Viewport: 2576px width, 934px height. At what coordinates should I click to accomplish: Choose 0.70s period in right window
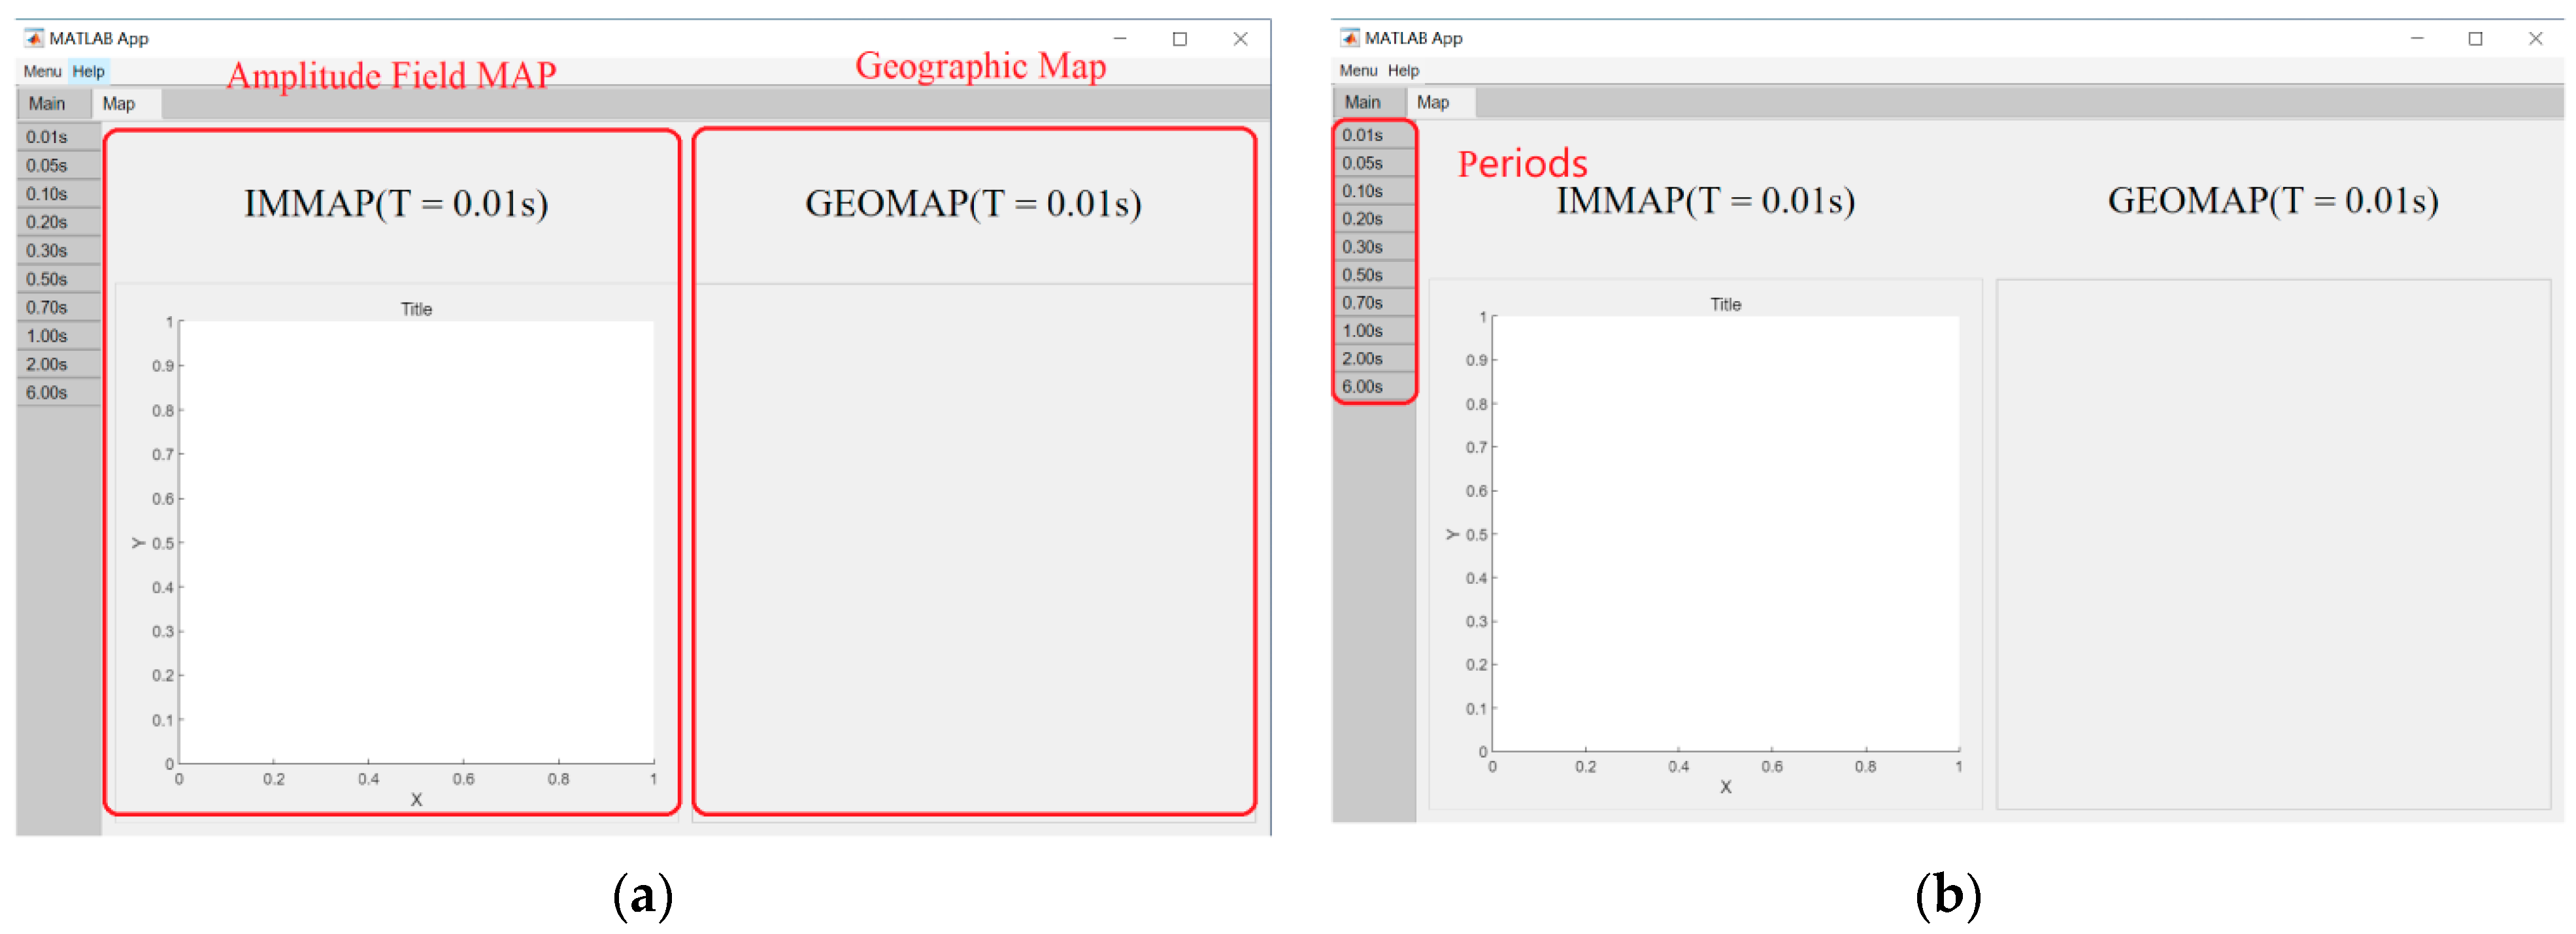(x=1362, y=302)
